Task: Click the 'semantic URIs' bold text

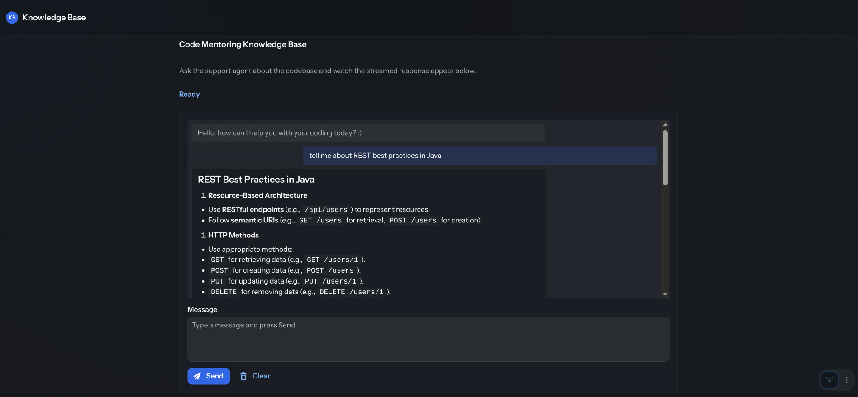Action: pos(255,220)
